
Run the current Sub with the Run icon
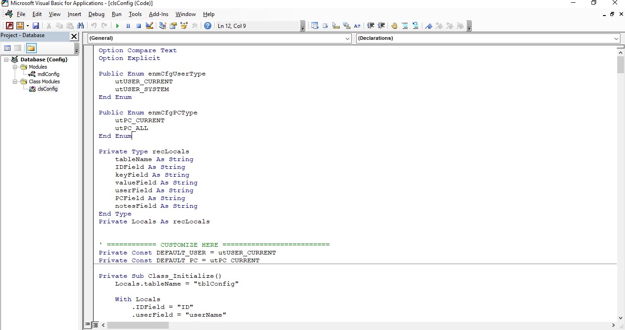click(117, 26)
